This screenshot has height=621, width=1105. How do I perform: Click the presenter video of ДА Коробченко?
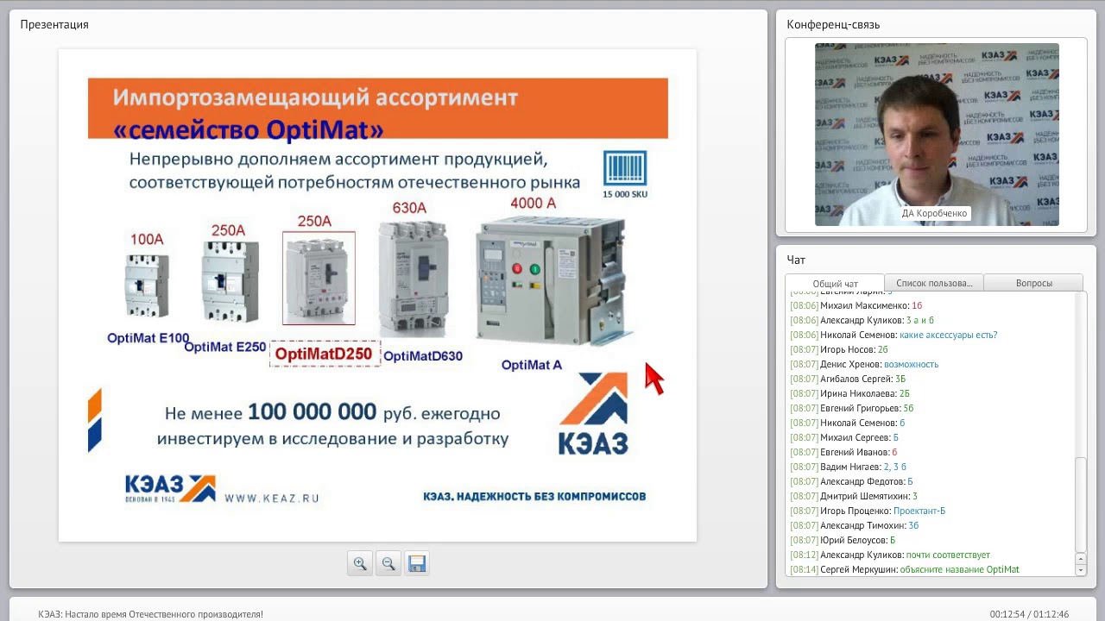pyautogui.click(x=937, y=135)
